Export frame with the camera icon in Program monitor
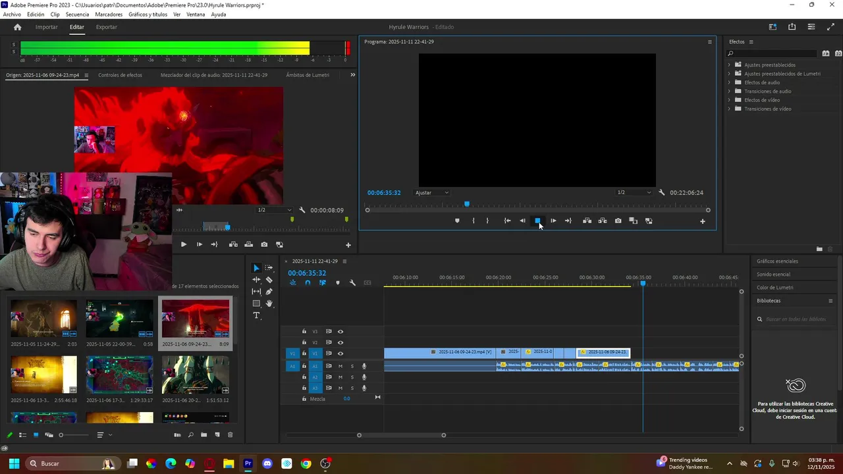The height and width of the screenshot is (474, 843). point(618,221)
